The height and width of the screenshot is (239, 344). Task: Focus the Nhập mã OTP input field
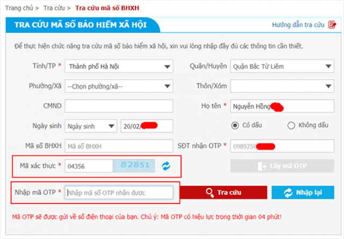pos(119,193)
